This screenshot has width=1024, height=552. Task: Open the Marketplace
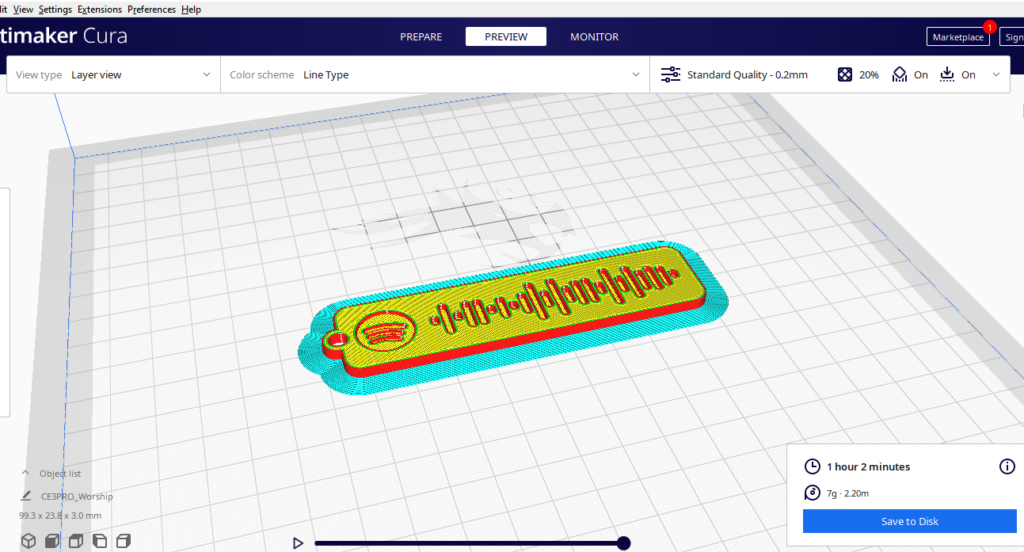tap(957, 36)
